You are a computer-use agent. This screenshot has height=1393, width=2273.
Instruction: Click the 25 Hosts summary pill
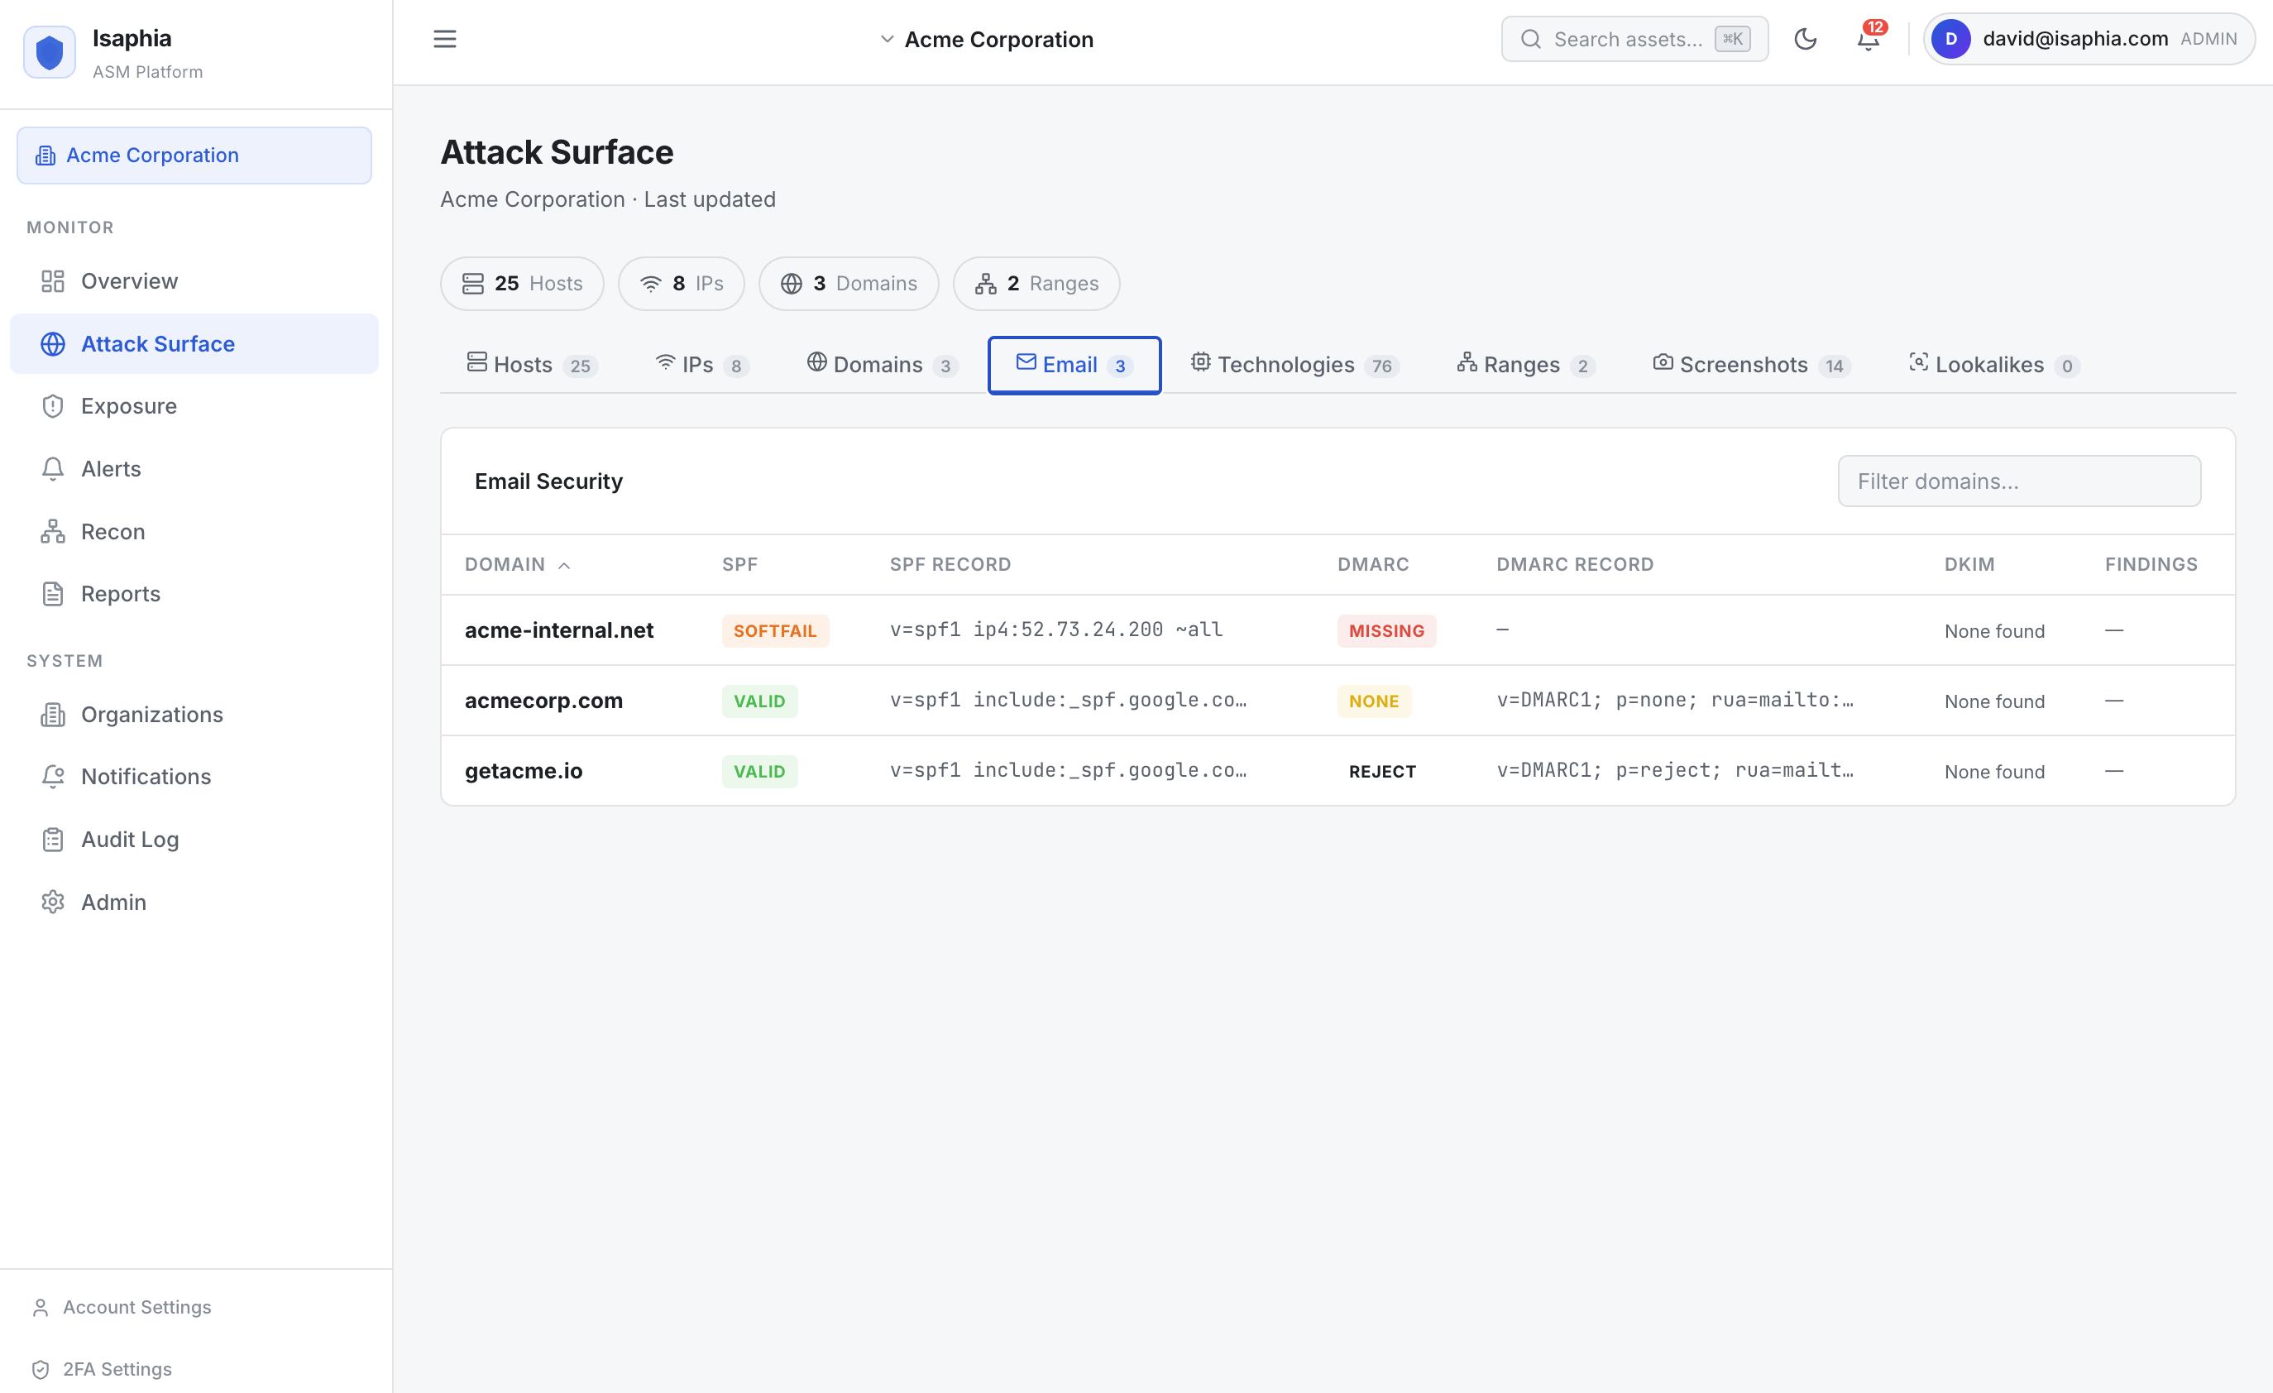(x=522, y=283)
